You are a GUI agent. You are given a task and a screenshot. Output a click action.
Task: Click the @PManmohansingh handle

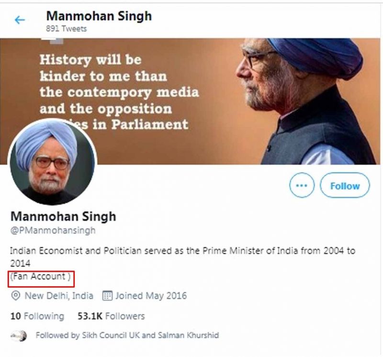coord(53,230)
